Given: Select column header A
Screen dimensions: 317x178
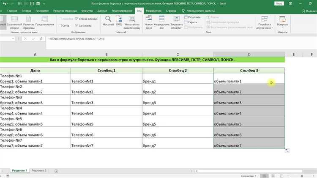Looking at the screenshot, I should (35, 54).
